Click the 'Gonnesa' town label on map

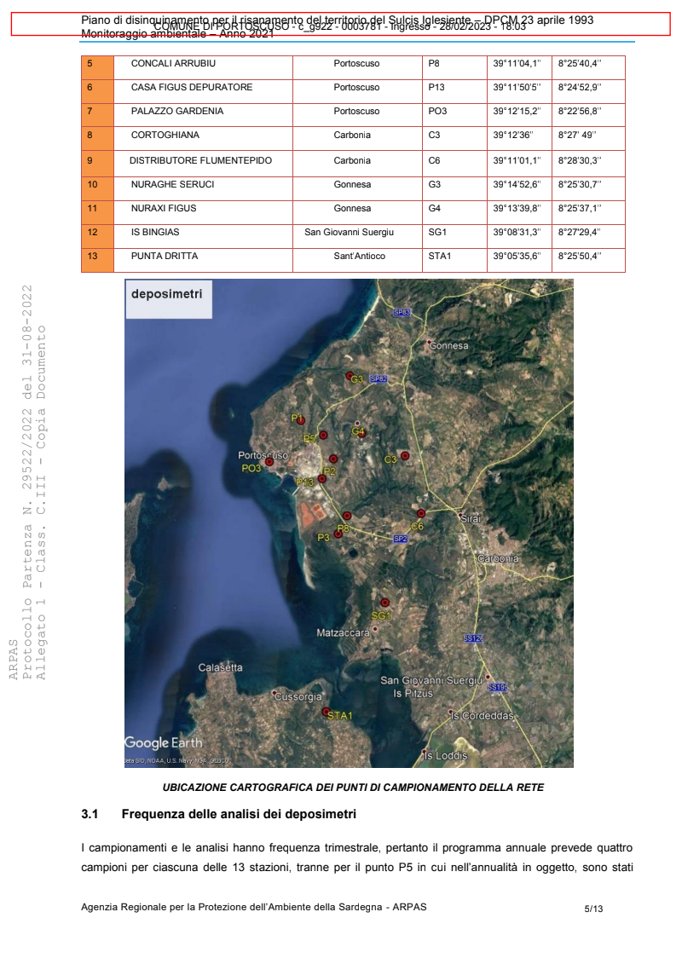tap(449, 346)
